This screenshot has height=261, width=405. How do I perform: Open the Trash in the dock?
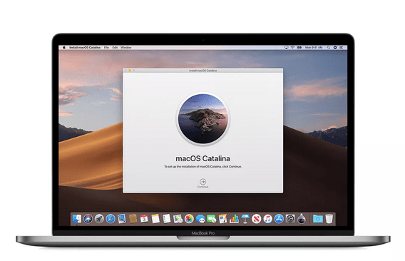click(x=329, y=219)
